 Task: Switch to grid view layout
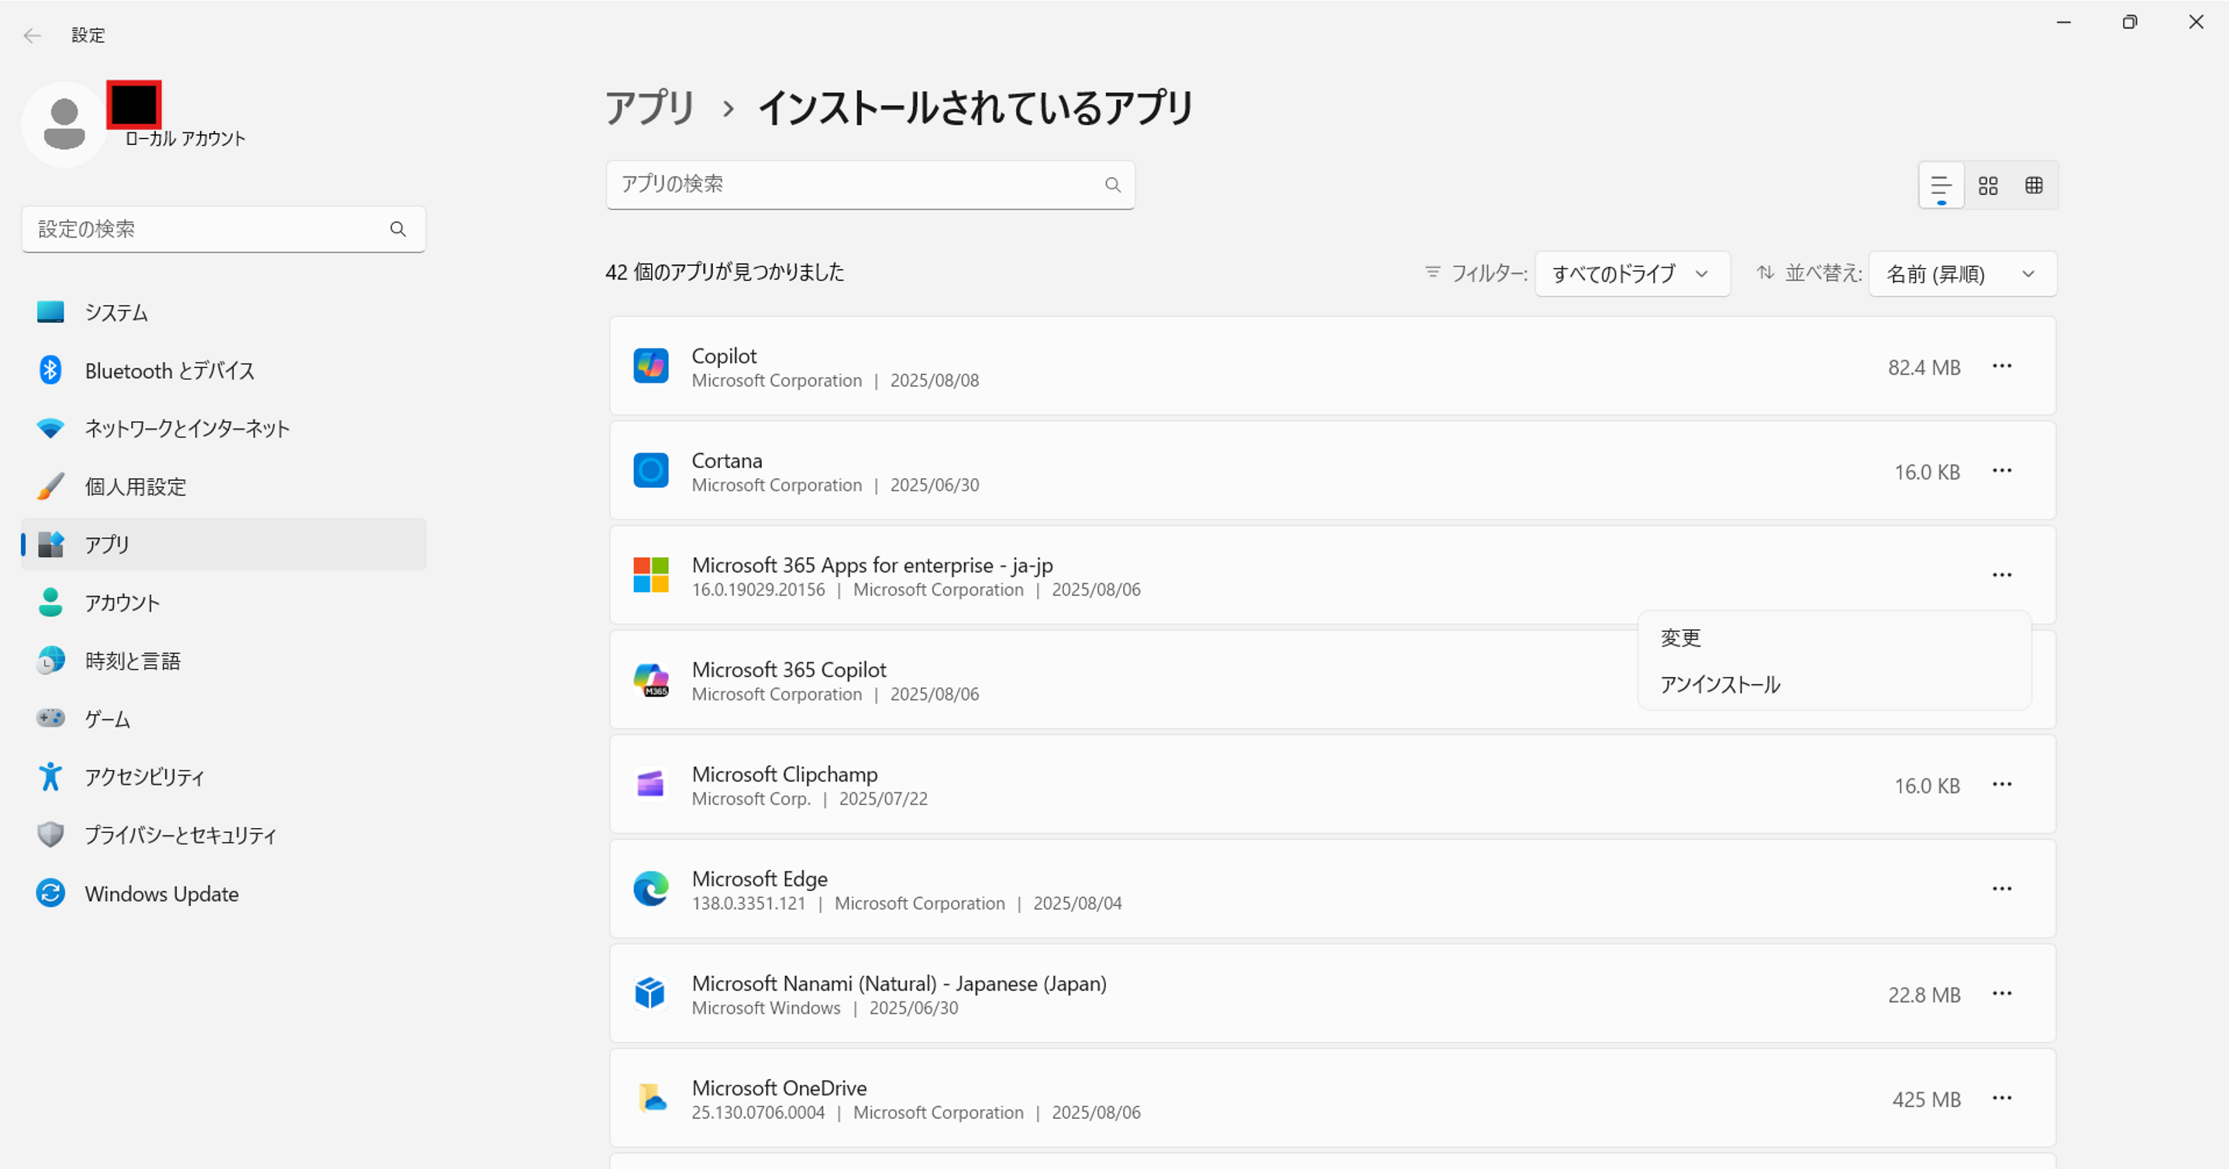1988,185
